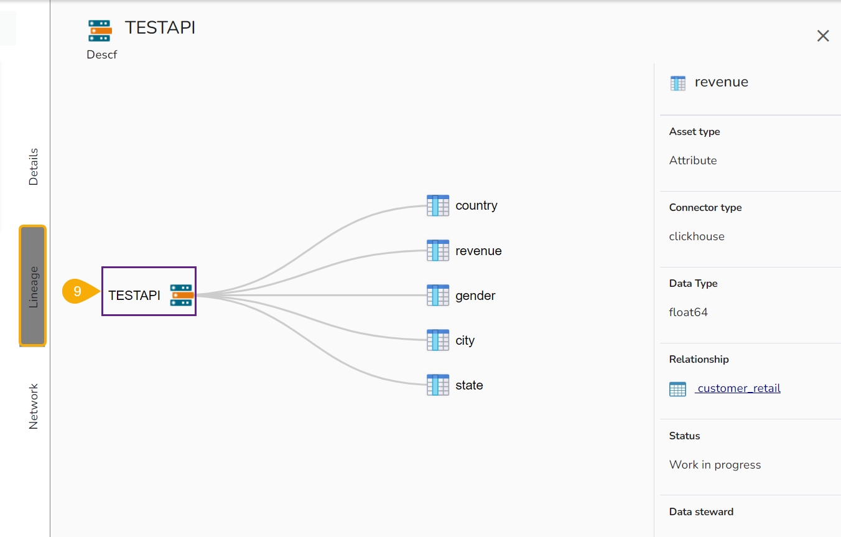Screen dimensions: 841x537
Task: Click the Status label
Action: [x=685, y=436]
